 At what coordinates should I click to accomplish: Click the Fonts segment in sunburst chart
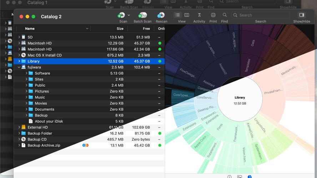(x=220, y=127)
